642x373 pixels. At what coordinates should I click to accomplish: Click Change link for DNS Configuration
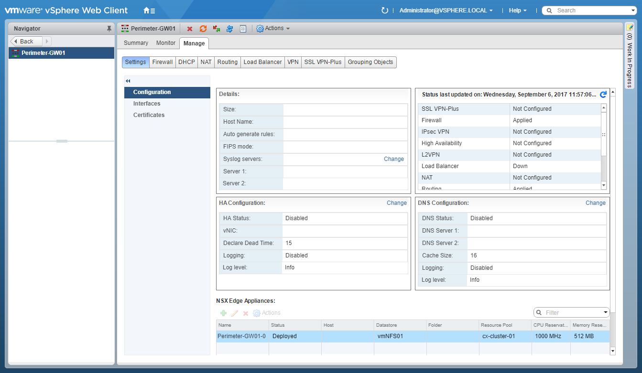(x=596, y=203)
